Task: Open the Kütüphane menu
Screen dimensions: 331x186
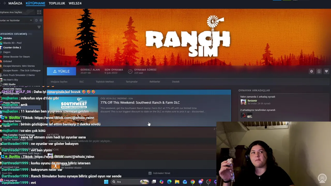Action: (x=35, y=3)
